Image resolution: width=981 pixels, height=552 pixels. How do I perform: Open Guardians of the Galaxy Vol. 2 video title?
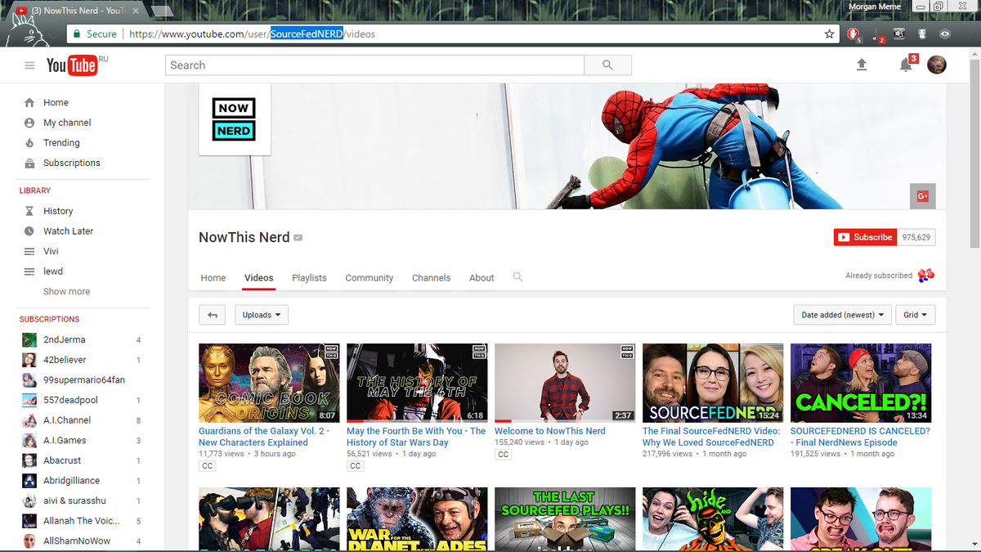coord(264,437)
